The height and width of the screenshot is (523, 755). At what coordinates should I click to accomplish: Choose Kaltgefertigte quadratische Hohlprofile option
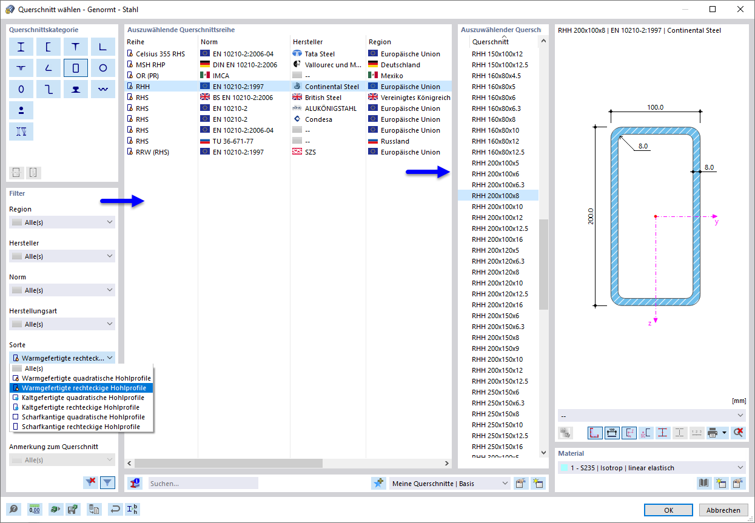click(x=82, y=398)
